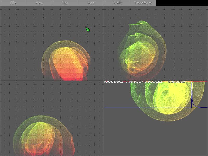208x156 pixels.
Task: Open the Sim menu
Action: coord(65,3)
